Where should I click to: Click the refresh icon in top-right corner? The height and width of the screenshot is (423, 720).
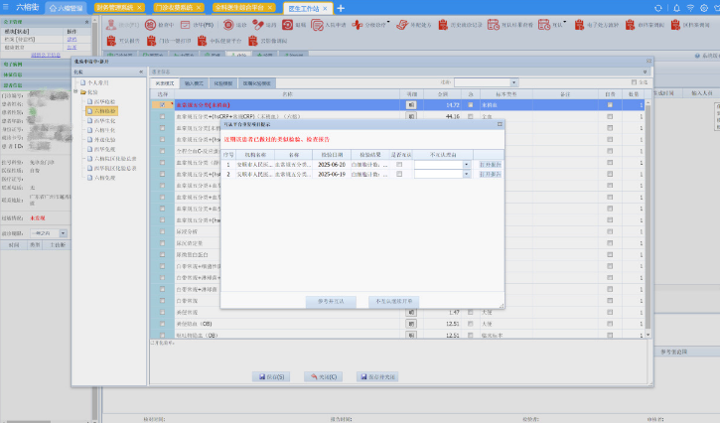point(657,8)
